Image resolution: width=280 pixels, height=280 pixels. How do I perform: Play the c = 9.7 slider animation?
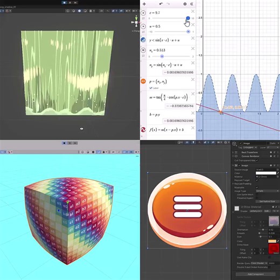[143, 13]
